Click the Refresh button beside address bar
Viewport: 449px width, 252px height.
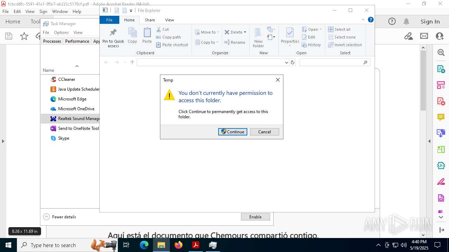tap(293, 62)
